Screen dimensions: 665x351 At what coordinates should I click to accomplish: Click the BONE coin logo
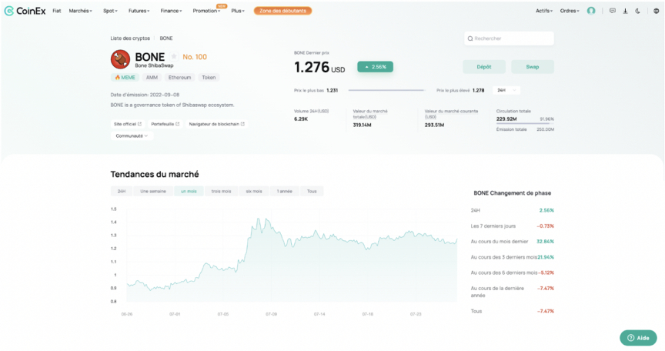[120, 59]
